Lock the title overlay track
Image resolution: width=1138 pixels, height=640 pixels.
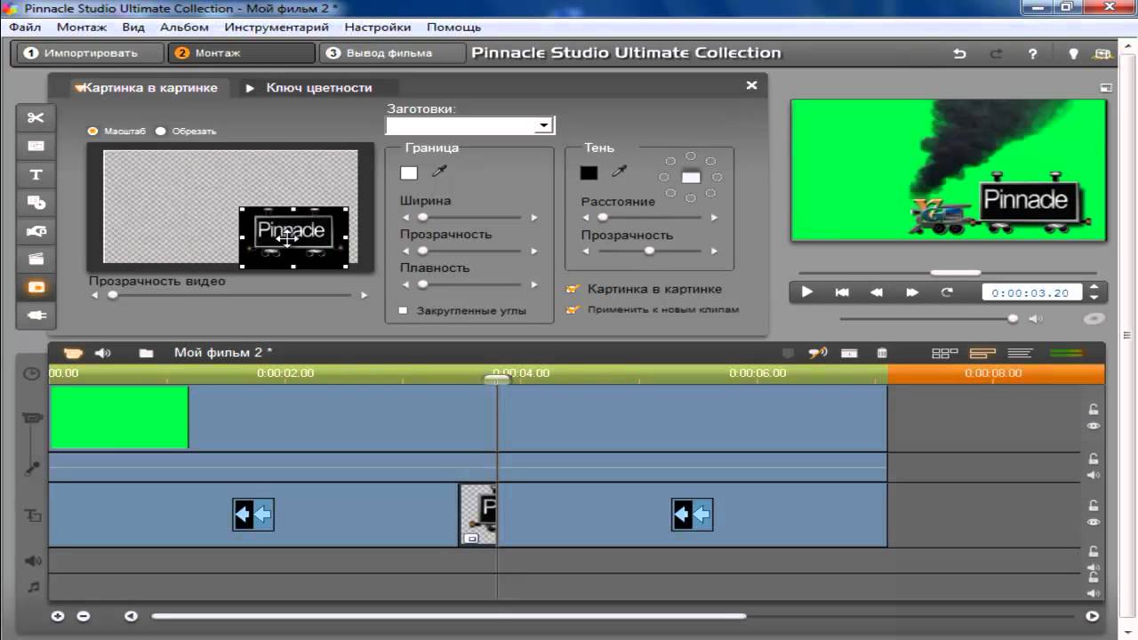pos(1094,505)
